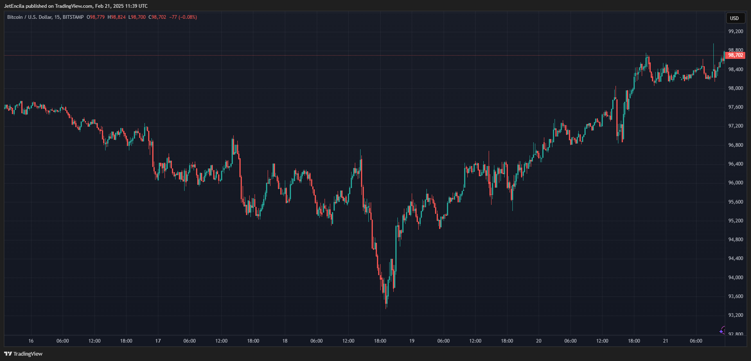Click the low price value L98,700
Screen dimensions: 751x361
tap(137, 17)
